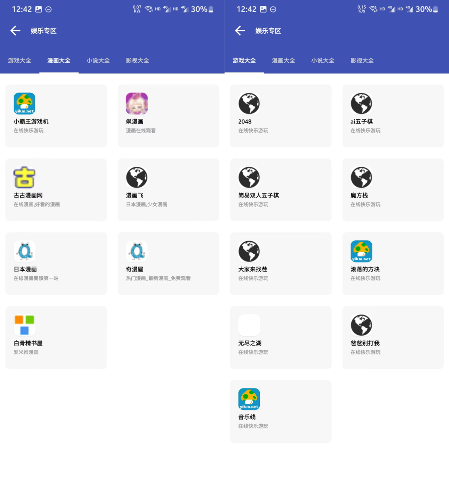Select the 魔方栈 globe icon
This screenshot has width=449, height=482.
click(361, 177)
